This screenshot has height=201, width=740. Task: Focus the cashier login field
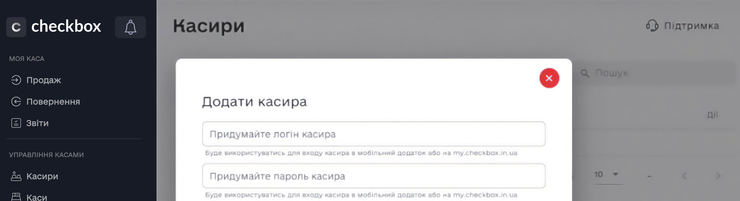click(x=374, y=134)
